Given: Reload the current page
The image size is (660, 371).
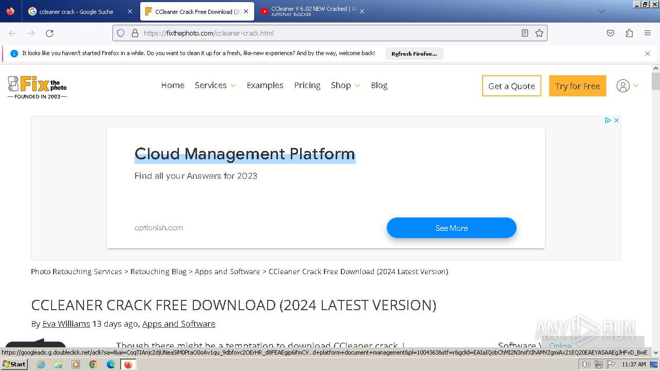Looking at the screenshot, I should (x=49, y=33).
